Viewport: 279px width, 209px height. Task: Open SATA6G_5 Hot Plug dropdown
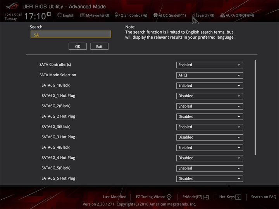click(x=210, y=178)
